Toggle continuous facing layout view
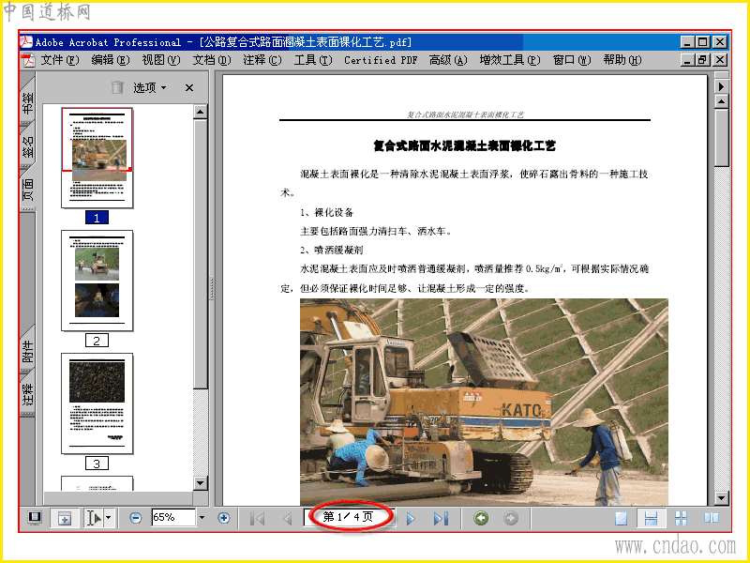750x563 pixels. [x=681, y=518]
